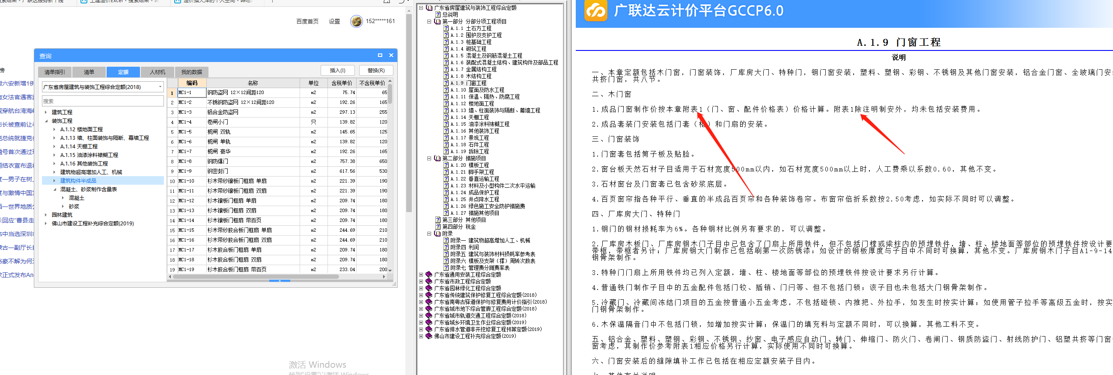Click the book icon for 广东省房屋建筑与装饰工程综合定额
1113x375 pixels.
pyautogui.click(x=429, y=8)
